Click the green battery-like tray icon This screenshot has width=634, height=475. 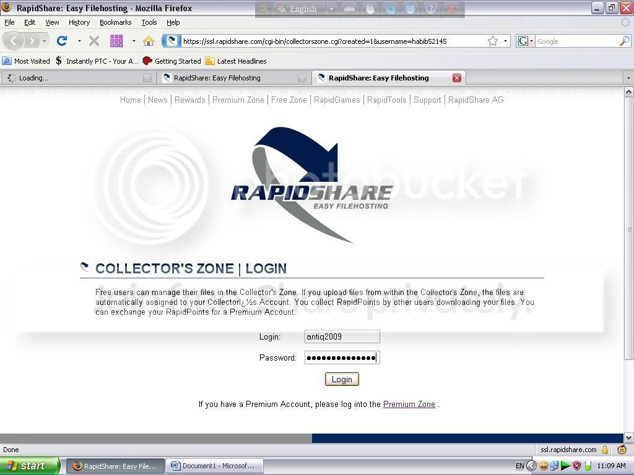588,466
